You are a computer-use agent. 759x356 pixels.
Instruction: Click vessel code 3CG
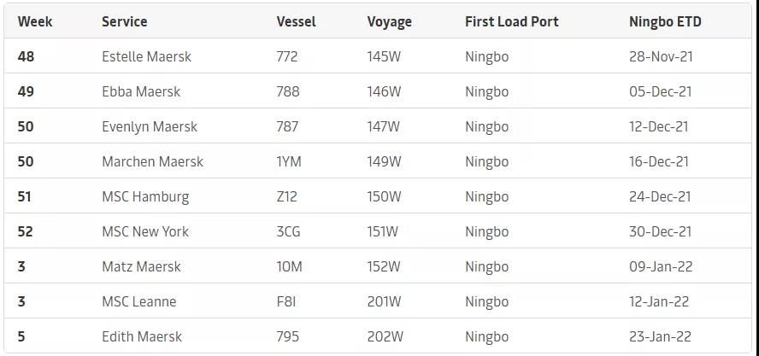pos(288,231)
